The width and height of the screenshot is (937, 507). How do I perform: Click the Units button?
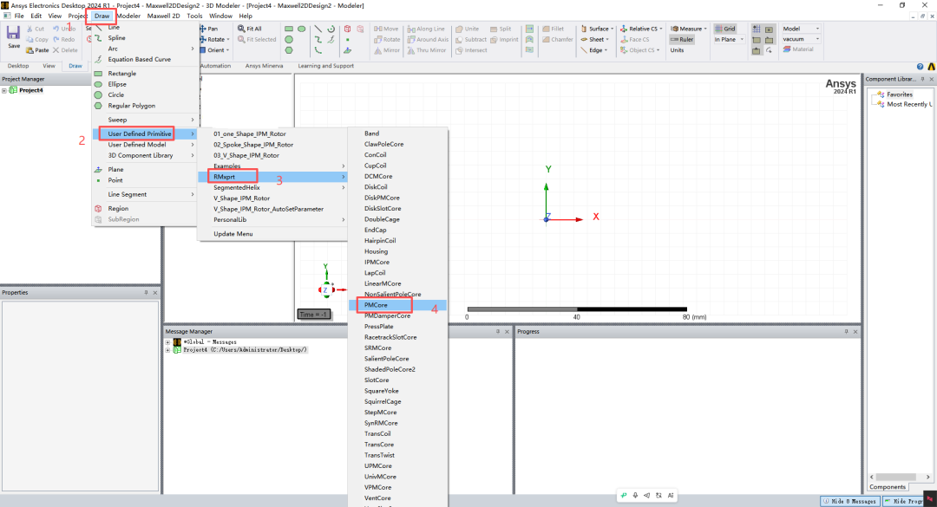(x=677, y=50)
